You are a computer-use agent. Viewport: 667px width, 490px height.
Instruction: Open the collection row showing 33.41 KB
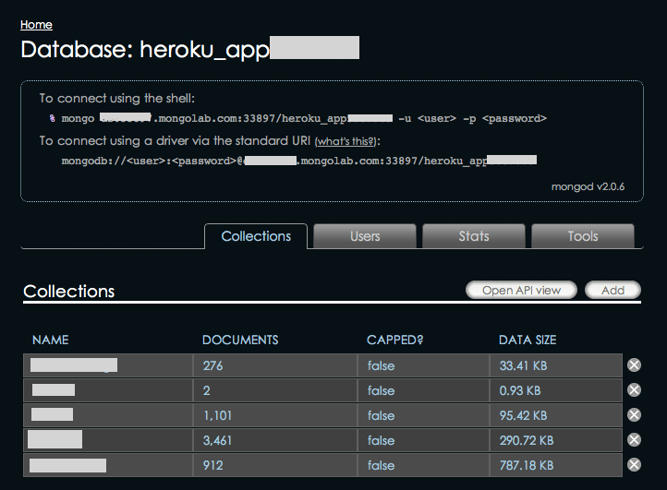[73, 365]
